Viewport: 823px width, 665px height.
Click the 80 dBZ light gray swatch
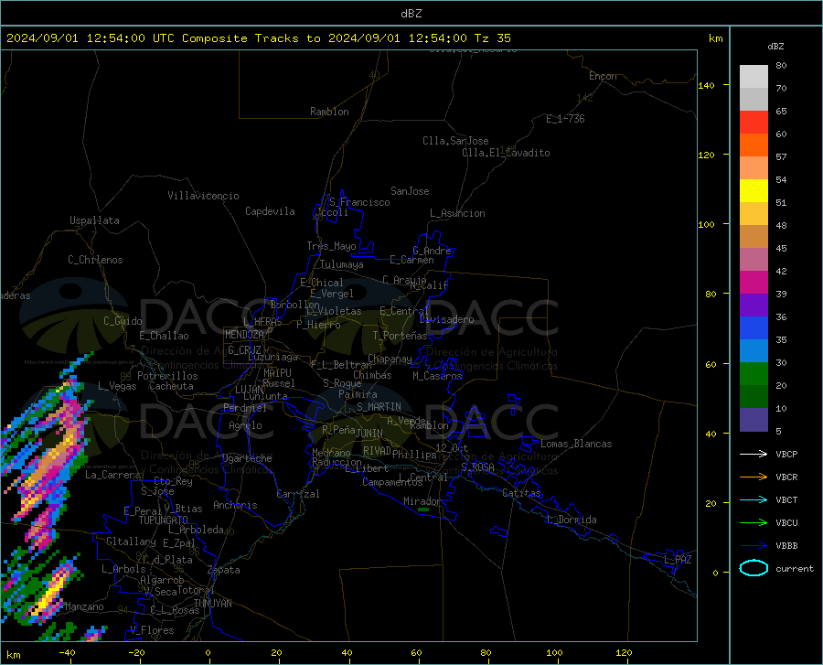(x=754, y=77)
